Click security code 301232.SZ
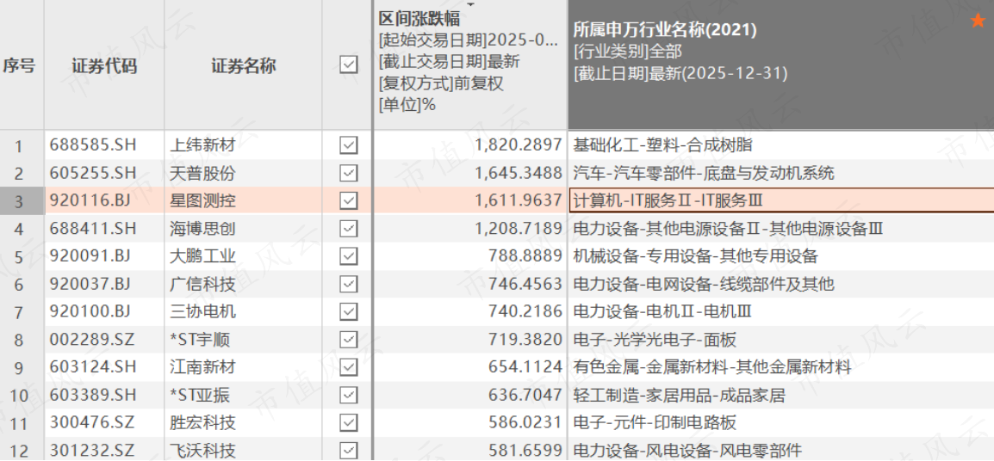The image size is (994, 461). coord(92,450)
